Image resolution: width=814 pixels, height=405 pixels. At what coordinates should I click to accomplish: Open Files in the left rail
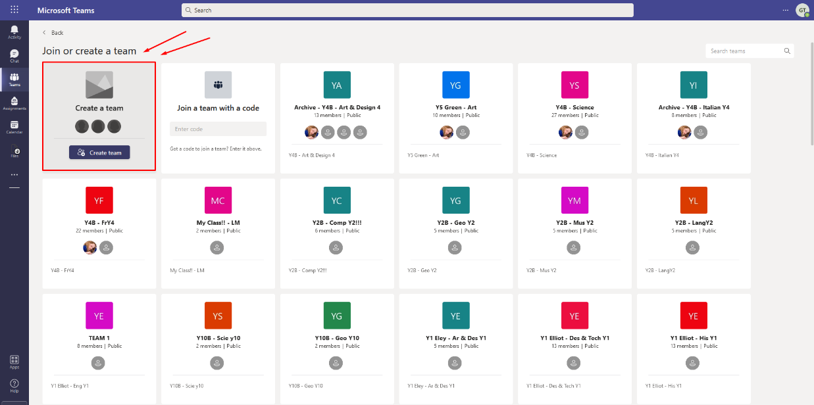pyautogui.click(x=14, y=151)
